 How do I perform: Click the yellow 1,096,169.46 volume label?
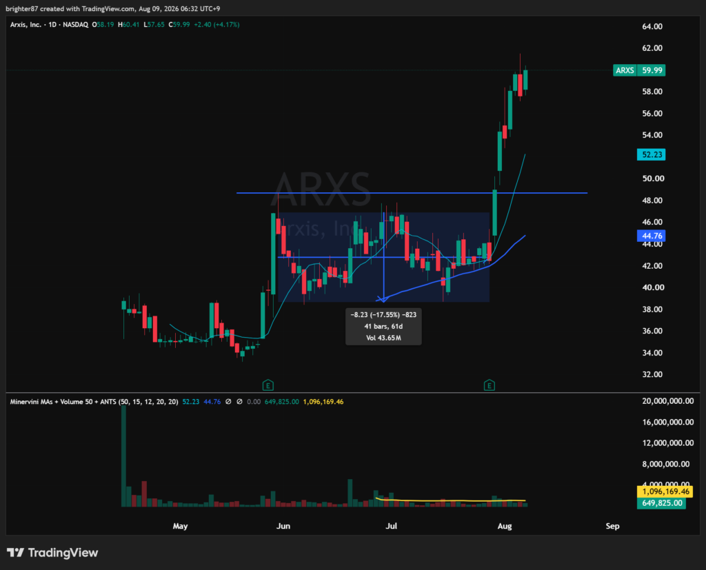tap(665, 491)
